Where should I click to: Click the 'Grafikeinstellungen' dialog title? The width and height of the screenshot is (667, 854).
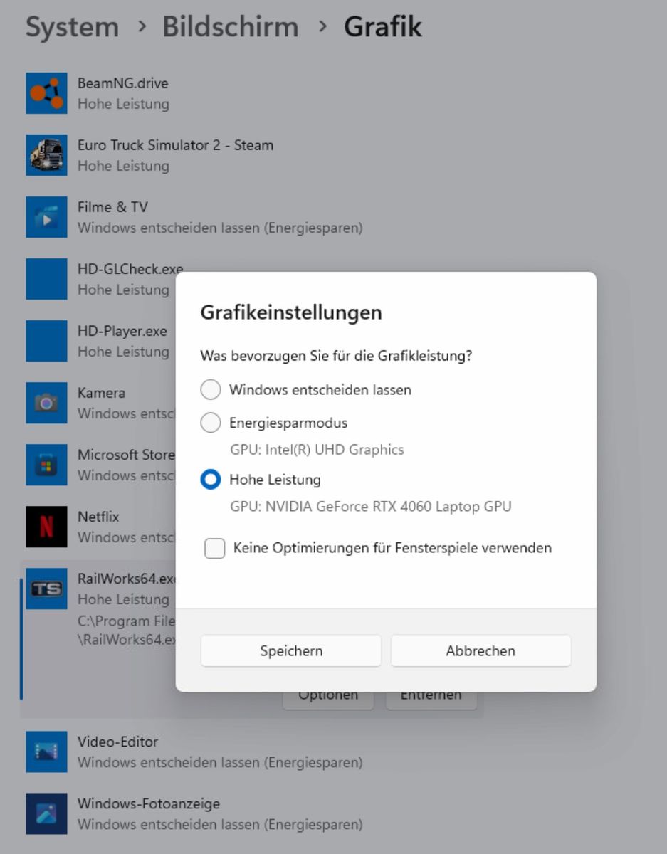point(291,312)
